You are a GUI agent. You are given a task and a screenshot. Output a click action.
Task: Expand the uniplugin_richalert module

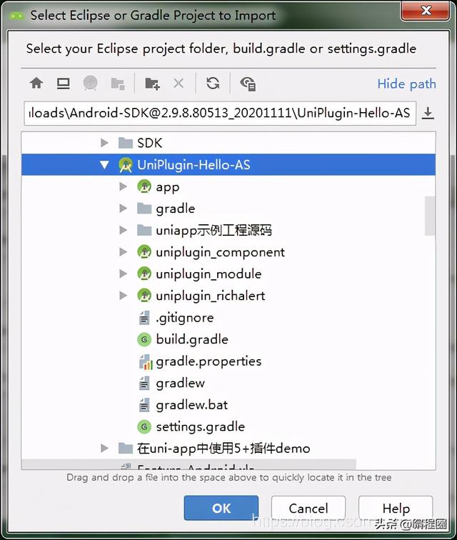click(x=123, y=295)
